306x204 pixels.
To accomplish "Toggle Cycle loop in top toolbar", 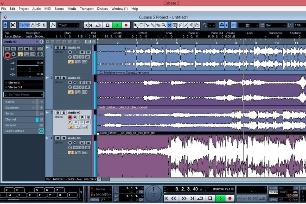I will coord(98,25).
